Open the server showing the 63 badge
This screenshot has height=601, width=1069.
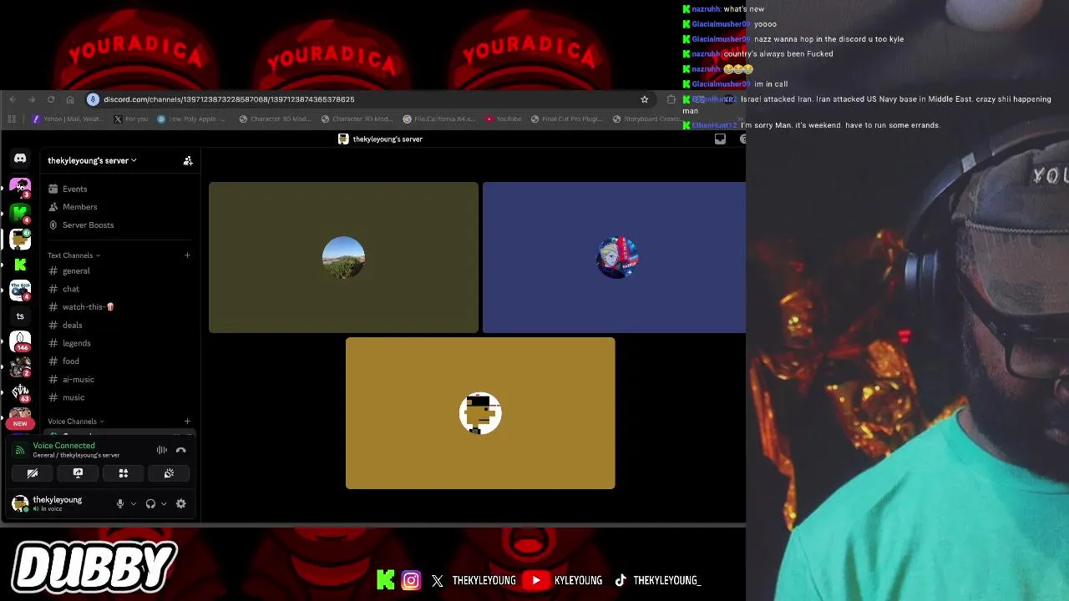point(20,392)
